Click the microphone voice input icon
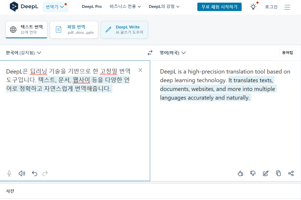 [x=9, y=173]
